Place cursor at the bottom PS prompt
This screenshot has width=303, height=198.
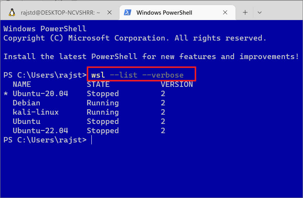tap(92, 140)
